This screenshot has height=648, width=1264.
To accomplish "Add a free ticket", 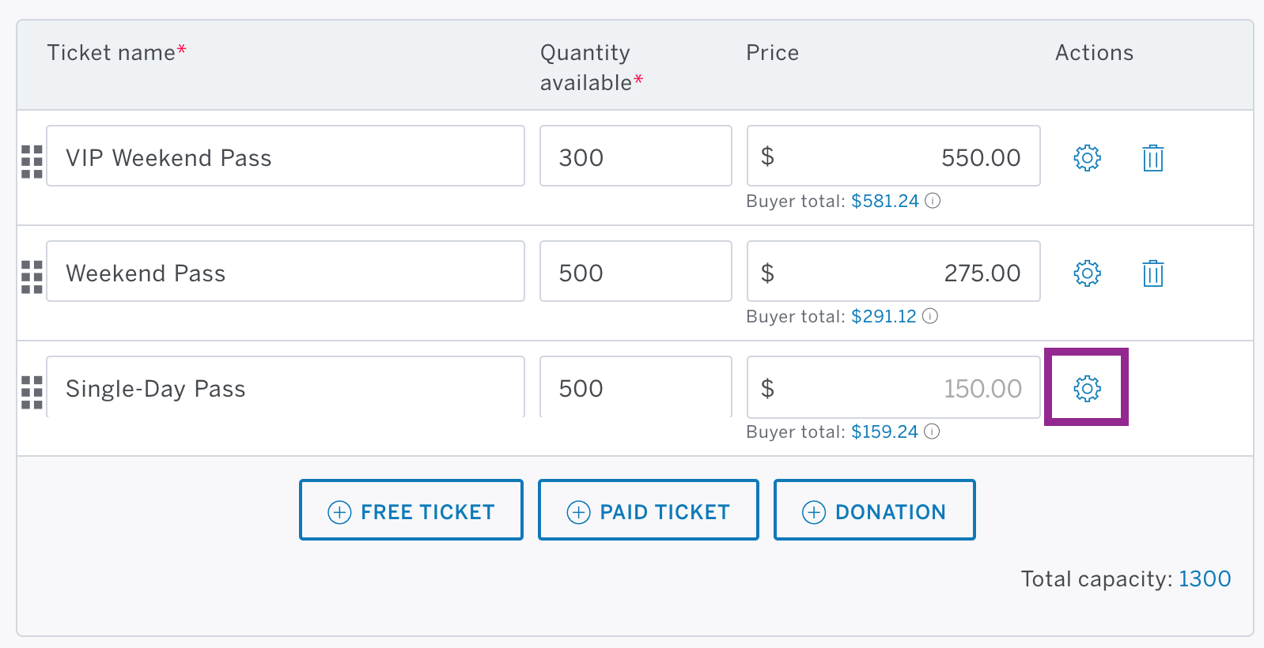I will pos(411,510).
